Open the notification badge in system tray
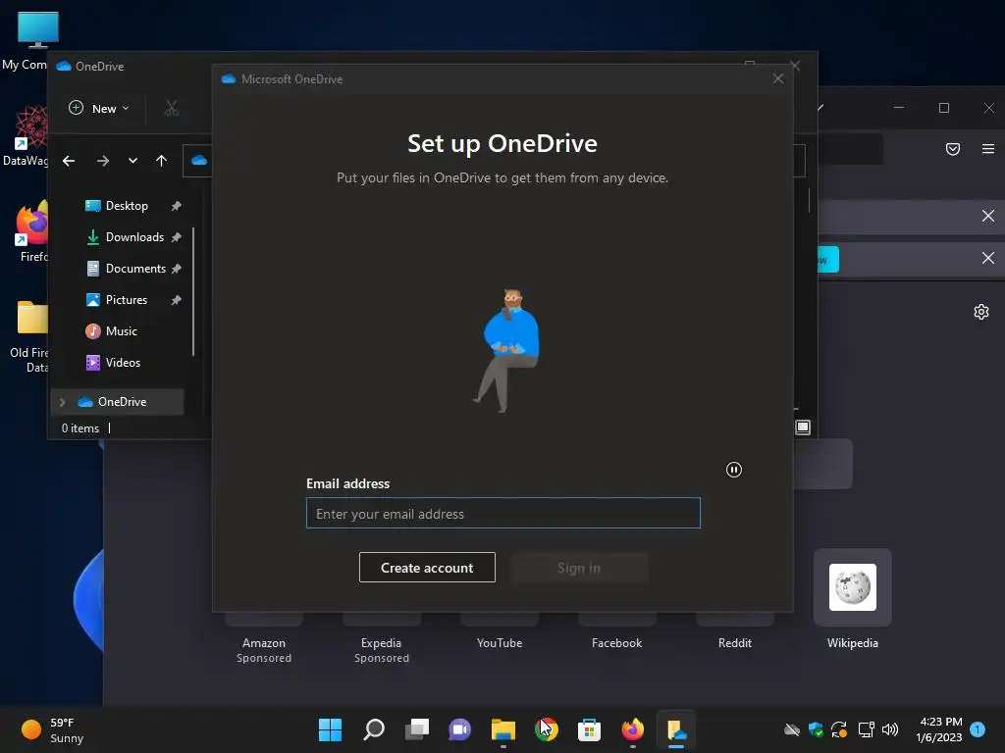Viewport: 1005px width, 753px height. (x=978, y=728)
